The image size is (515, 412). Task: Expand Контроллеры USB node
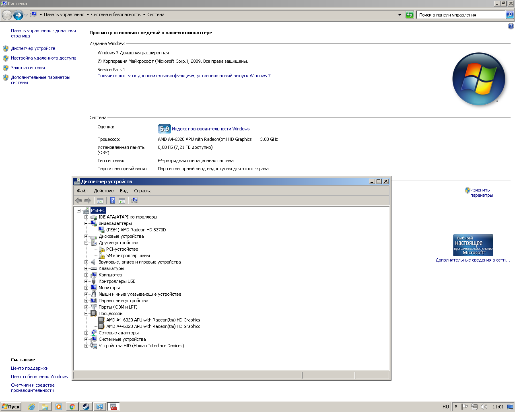[86, 282]
